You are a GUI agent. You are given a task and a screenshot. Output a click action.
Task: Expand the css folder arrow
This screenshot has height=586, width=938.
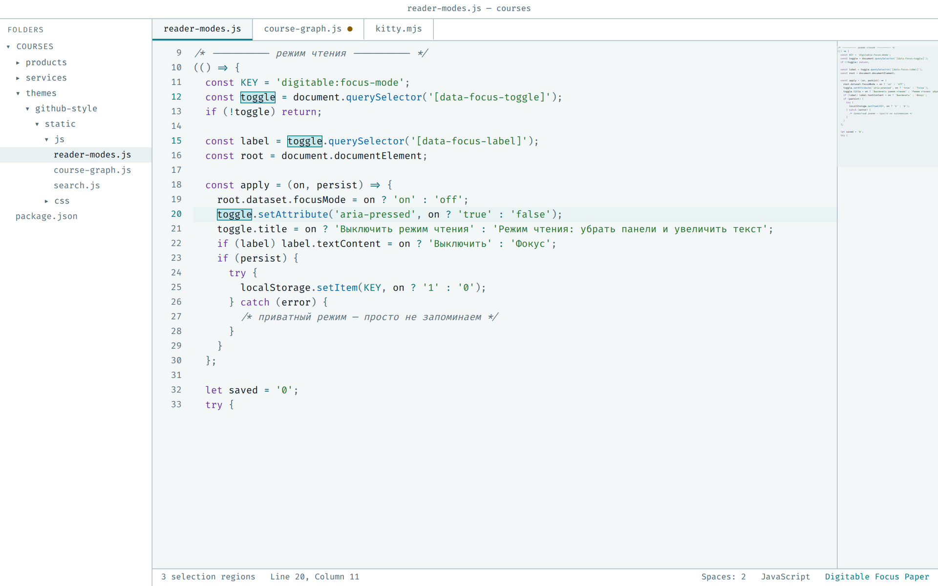(47, 201)
